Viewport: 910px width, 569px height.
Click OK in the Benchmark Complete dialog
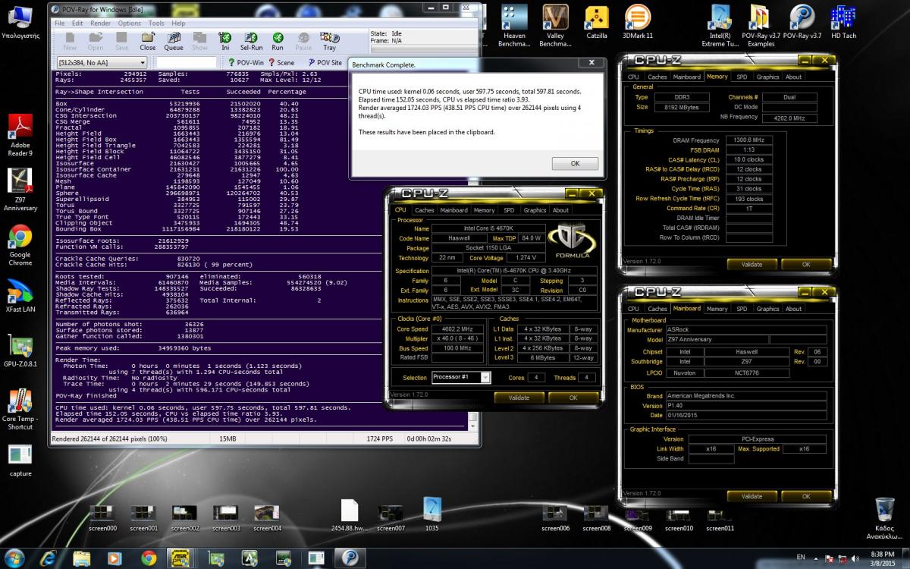pyautogui.click(x=575, y=163)
